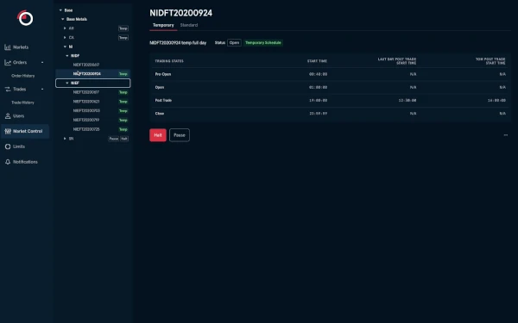Click the Pause button
The image size is (518, 323).
point(180,135)
